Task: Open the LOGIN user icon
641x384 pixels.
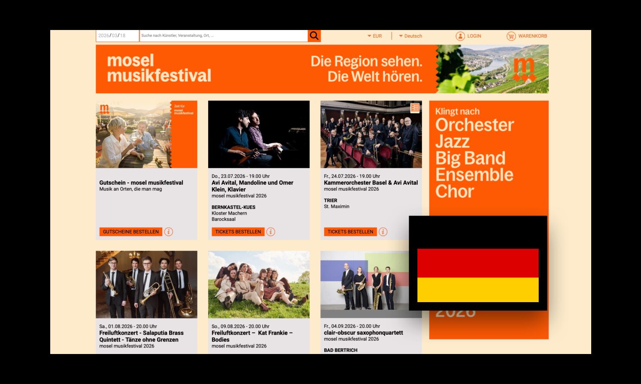Action: pos(460,36)
